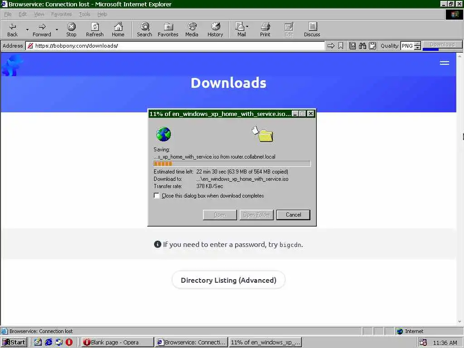Click the blue pony site logo

(12, 65)
